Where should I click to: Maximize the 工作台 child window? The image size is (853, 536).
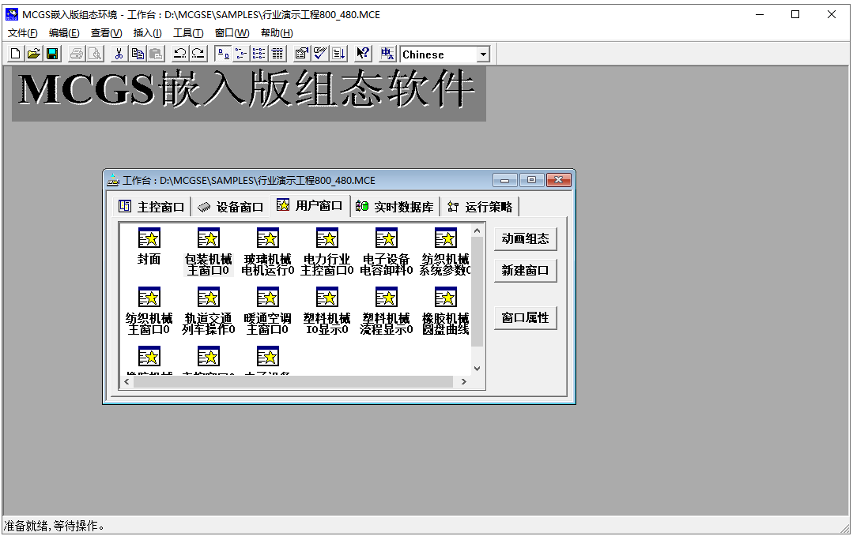[531, 180]
